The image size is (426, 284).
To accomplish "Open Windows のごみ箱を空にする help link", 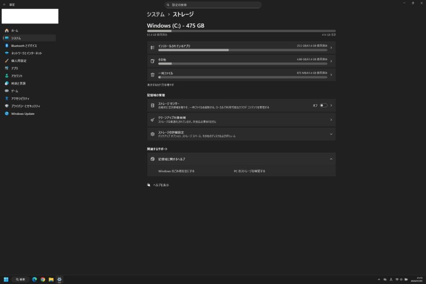I will click(176, 171).
